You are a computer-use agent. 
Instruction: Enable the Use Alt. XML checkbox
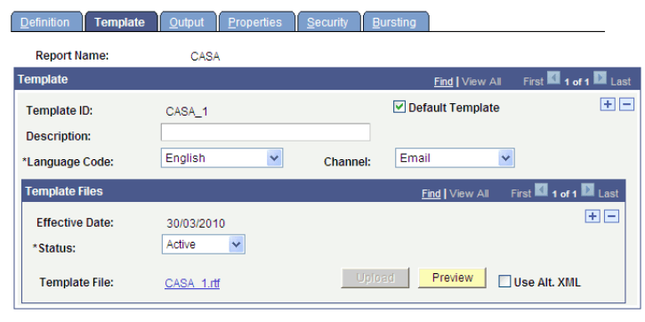pos(504,282)
